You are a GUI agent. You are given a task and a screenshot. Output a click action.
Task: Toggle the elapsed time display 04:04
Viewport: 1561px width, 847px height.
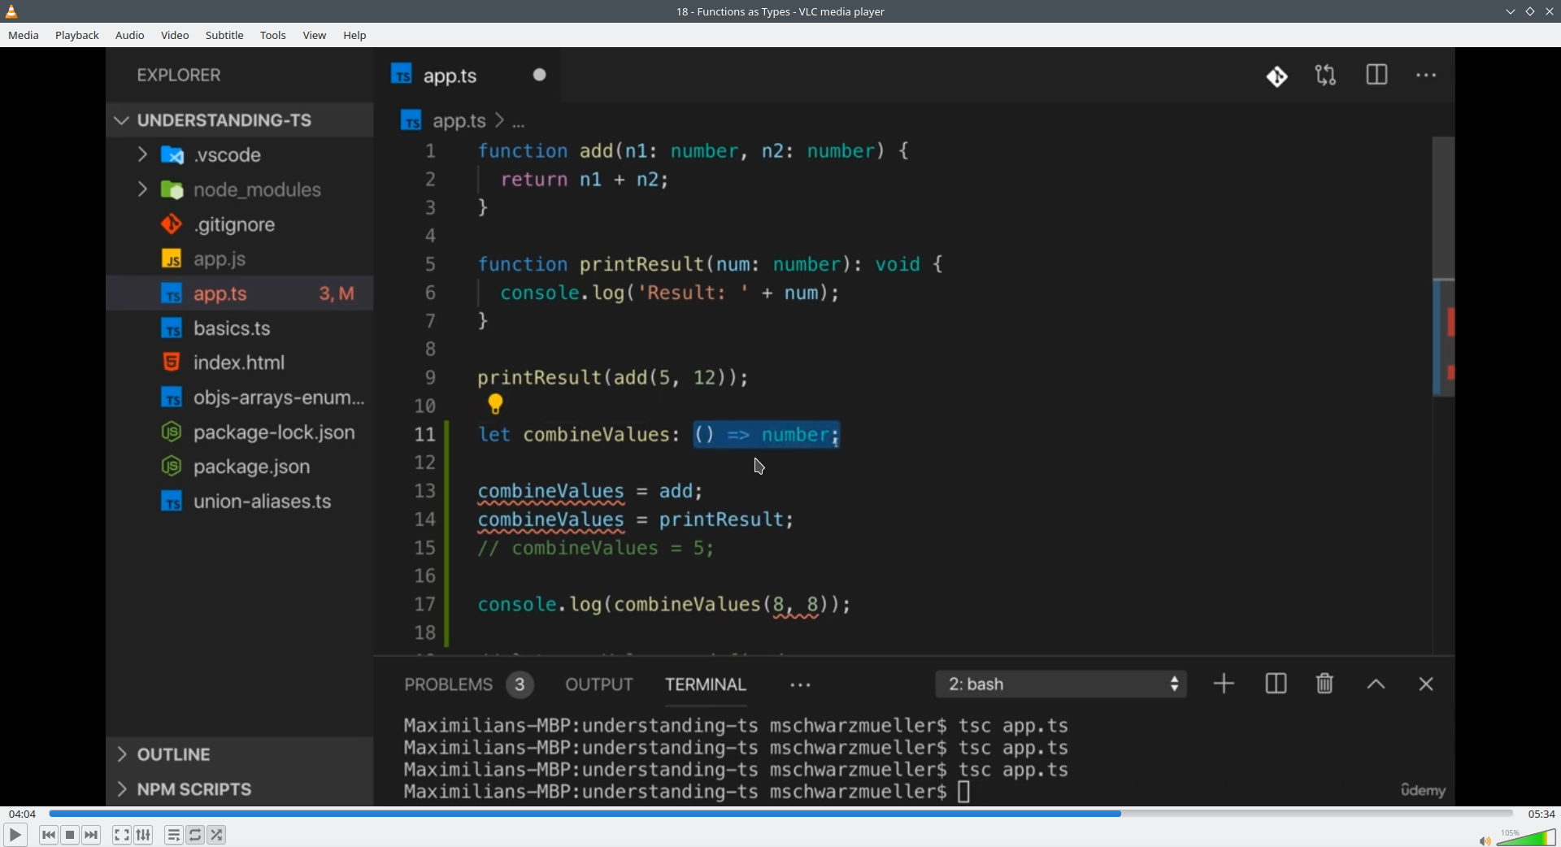(x=22, y=814)
